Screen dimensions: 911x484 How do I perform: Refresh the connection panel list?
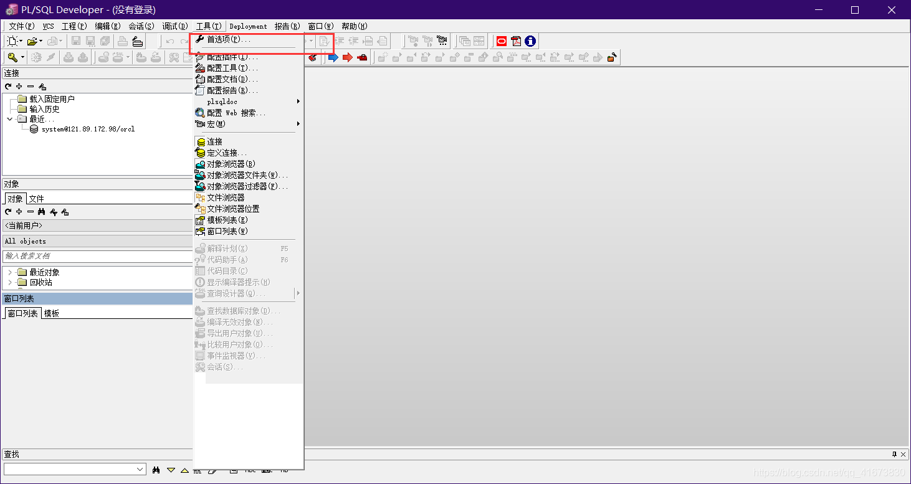[x=8, y=87]
